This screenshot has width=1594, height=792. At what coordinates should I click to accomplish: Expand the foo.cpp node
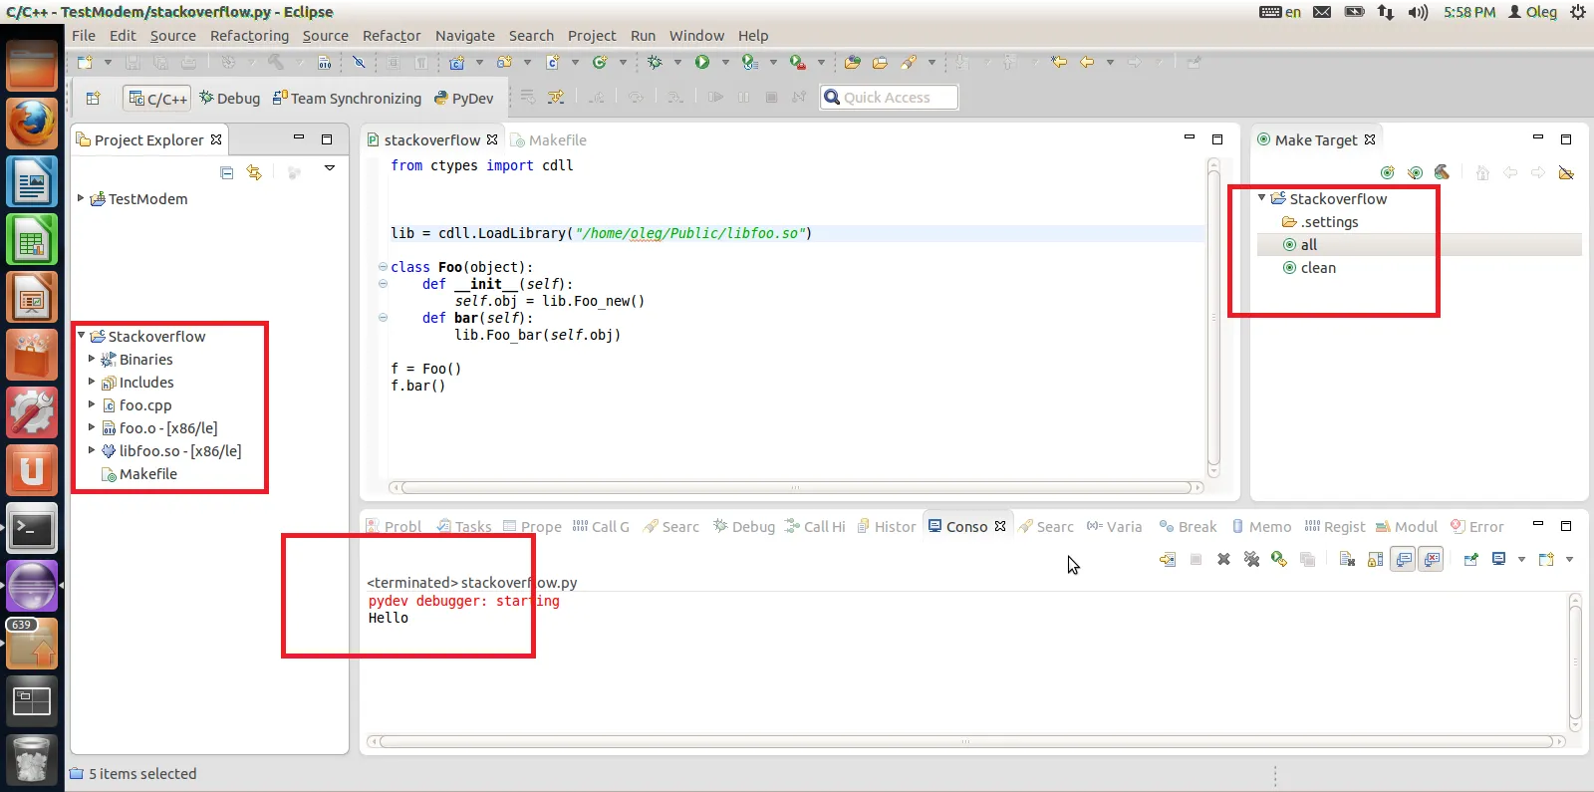[92, 404]
